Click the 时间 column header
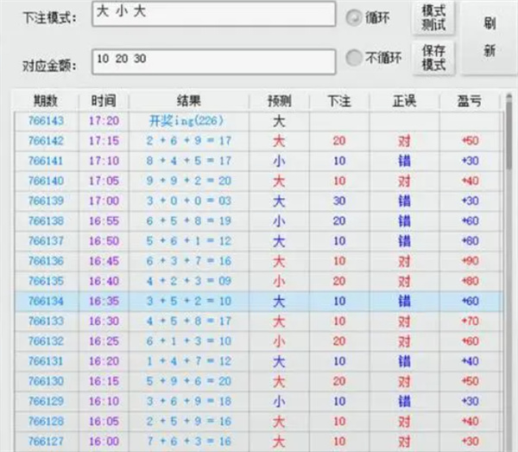The image size is (518, 452). pyautogui.click(x=103, y=101)
